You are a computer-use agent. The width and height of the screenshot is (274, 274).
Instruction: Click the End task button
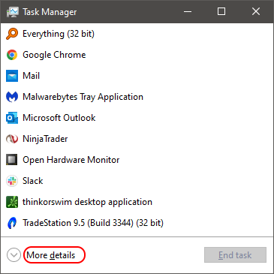pos(235,255)
